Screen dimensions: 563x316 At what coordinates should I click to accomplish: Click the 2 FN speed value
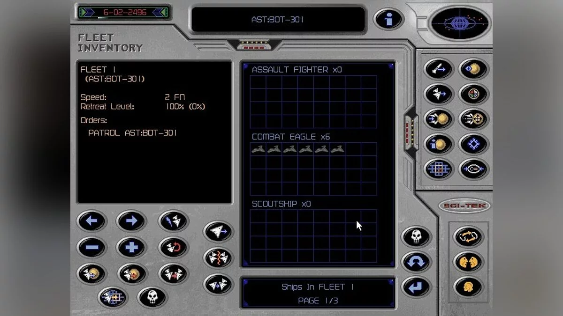[175, 97]
